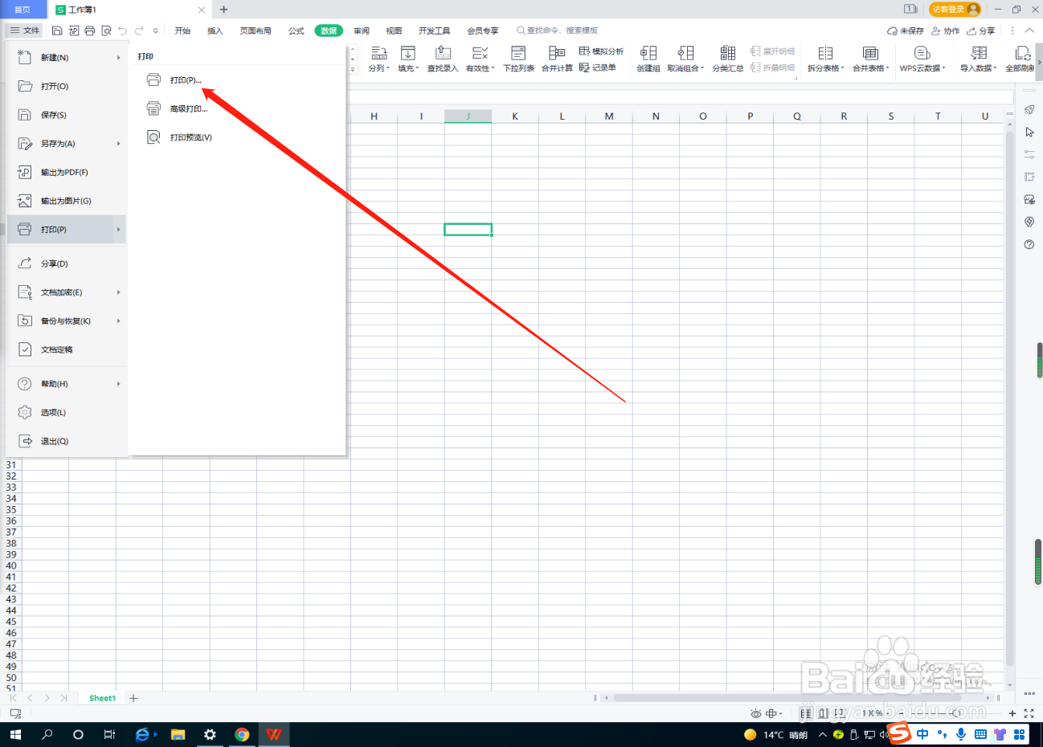The width and height of the screenshot is (1043, 747).
Task: Expand the 另存为(A) submenu arrow
Action: click(119, 144)
